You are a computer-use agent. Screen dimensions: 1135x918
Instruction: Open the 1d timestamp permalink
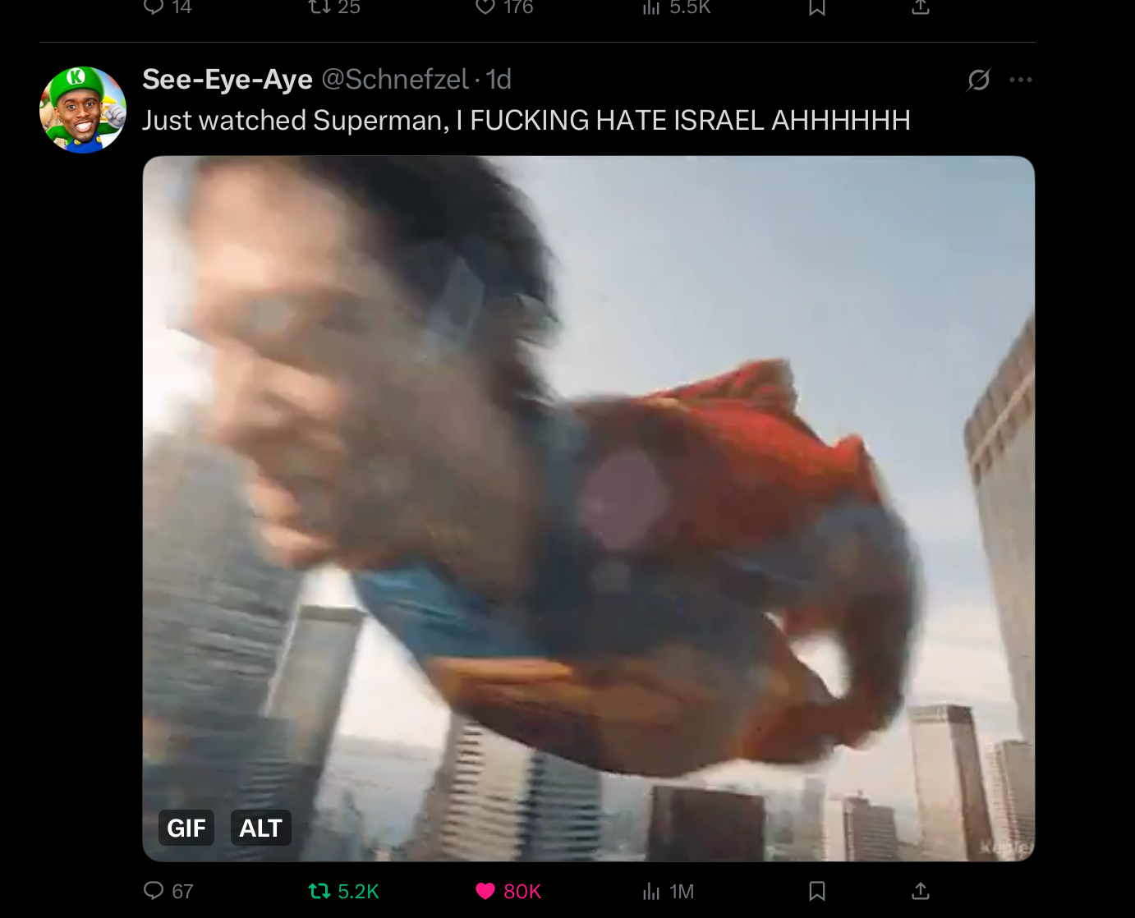(499, 79)
